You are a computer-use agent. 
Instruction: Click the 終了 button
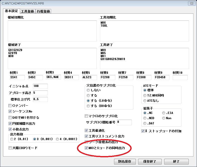click(176, 162)
